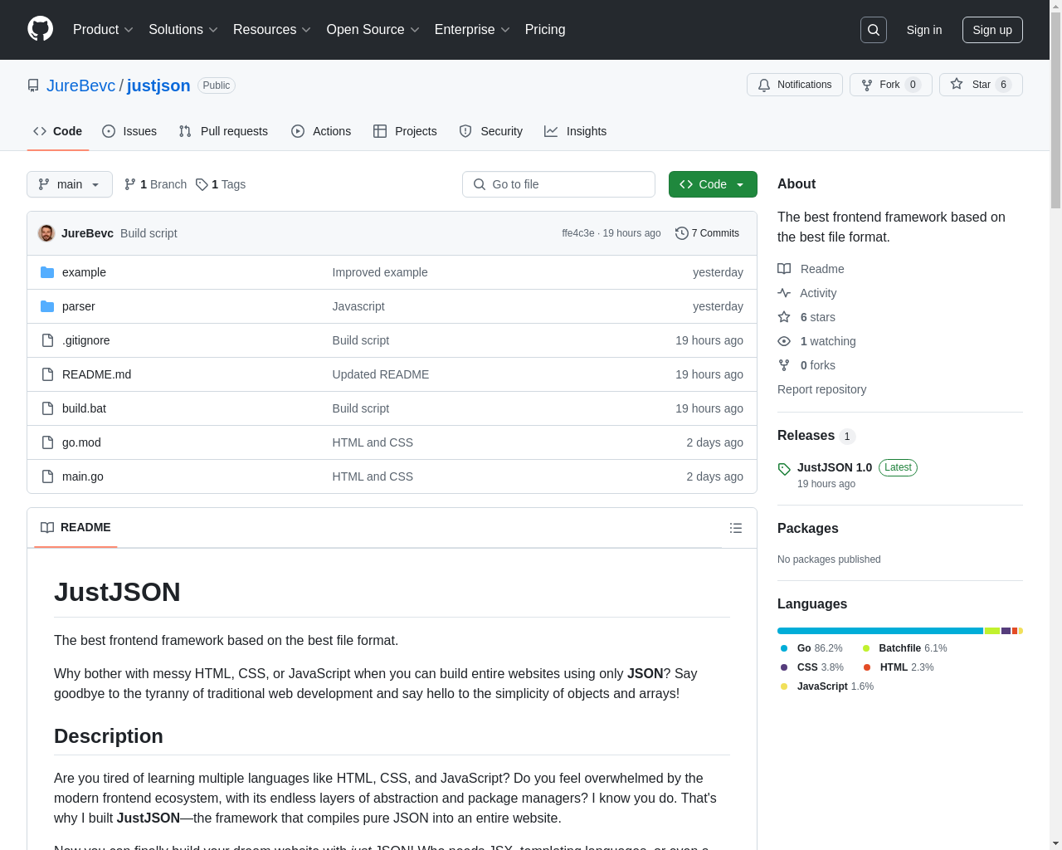1062x850 pixels.
Task: Open the JureBevc owner link
Action: 81,85
